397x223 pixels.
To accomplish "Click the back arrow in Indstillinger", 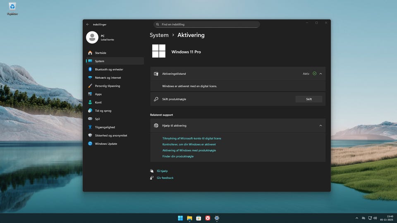I will click(88, 24).
